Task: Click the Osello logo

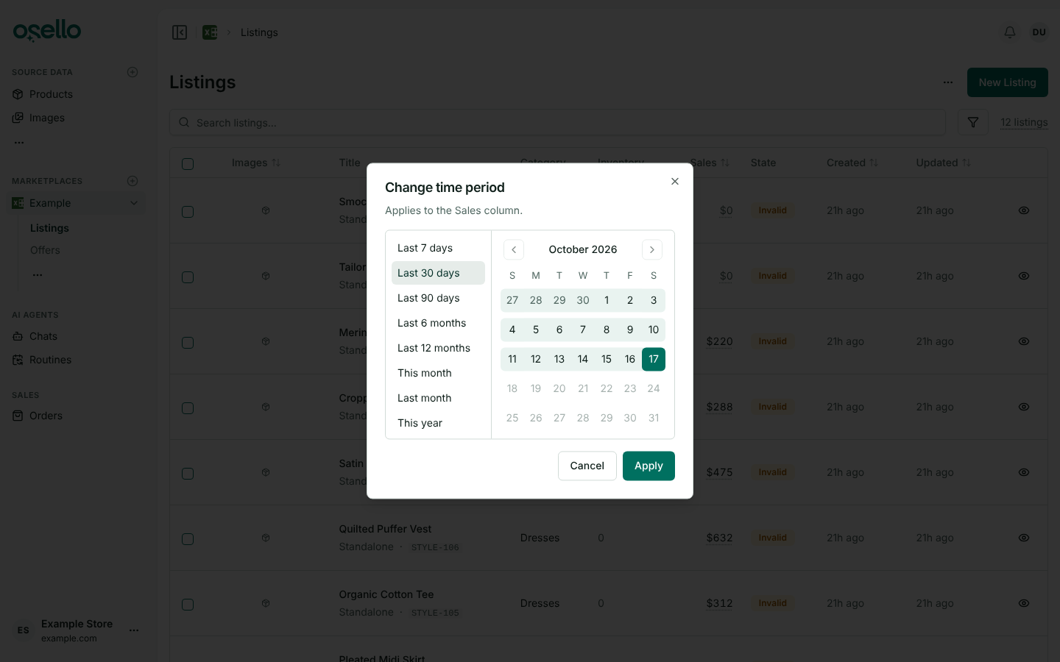Action: (47, 31)
